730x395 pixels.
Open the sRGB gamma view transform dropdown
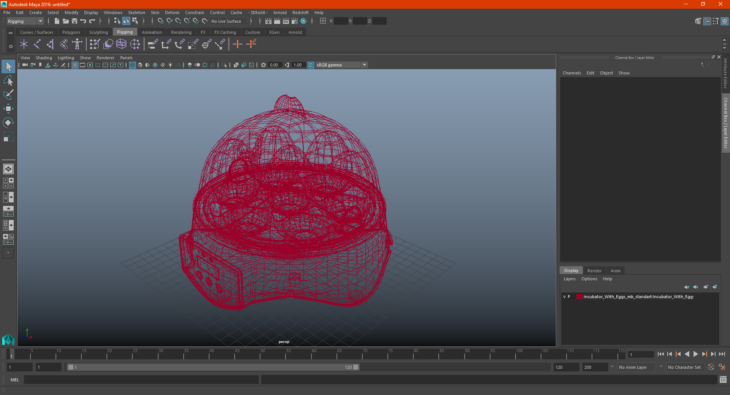pyautogui.click(x=341, y=65)
